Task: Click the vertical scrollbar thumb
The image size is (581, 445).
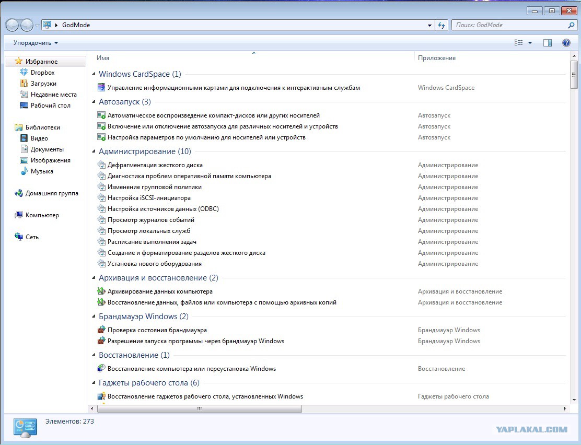Action: point(574,75)
